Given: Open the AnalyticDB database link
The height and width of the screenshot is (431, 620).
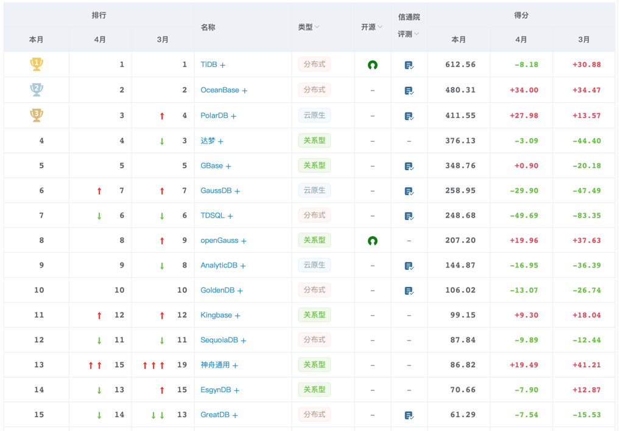Looking at the screenshot, I should pyautogui.click(x=219, y=265).
